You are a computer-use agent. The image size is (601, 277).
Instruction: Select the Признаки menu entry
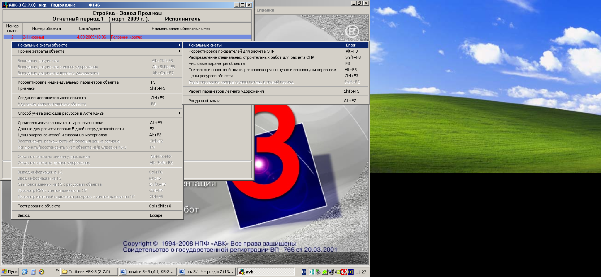tap(97, 88)
